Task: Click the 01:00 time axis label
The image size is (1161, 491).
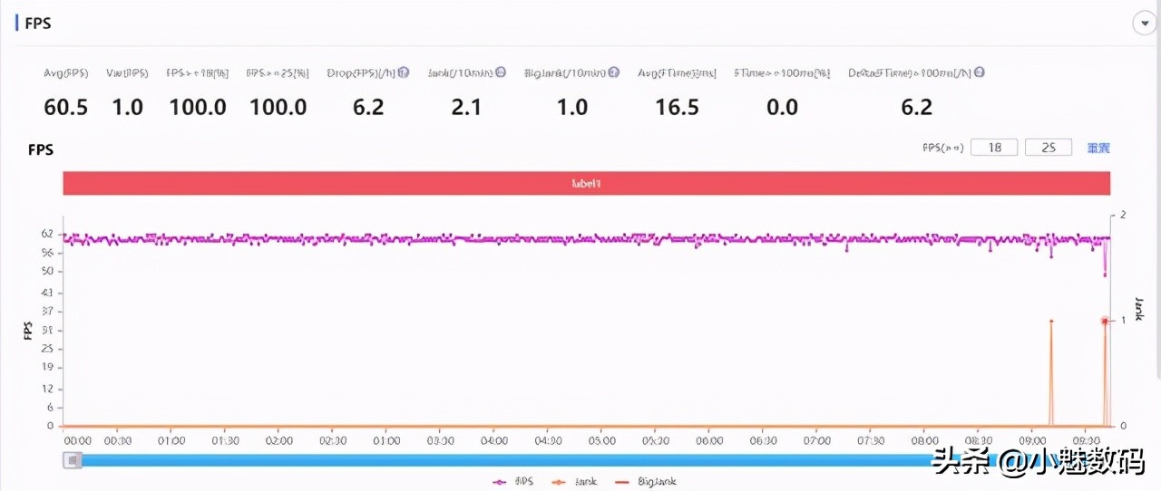Action: (171, 440)
